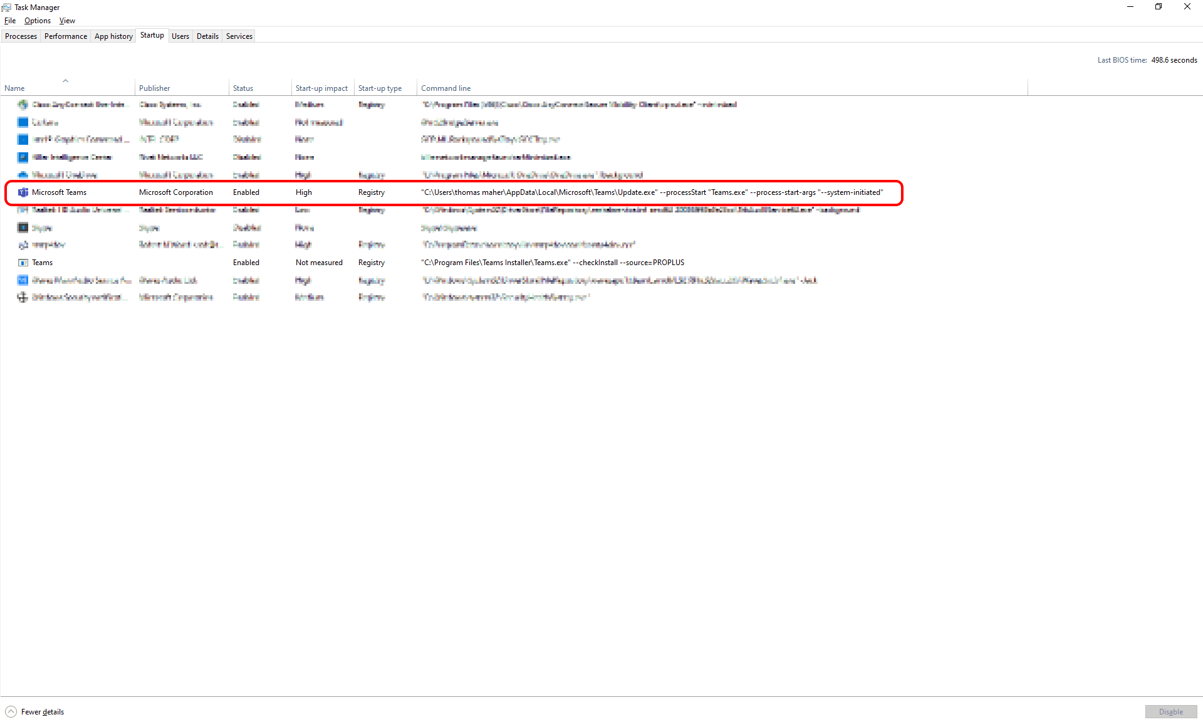The image size is (1203, 727).
Task: Collapse view with Fewer details chevron
Action: click(x=11, y=711)
